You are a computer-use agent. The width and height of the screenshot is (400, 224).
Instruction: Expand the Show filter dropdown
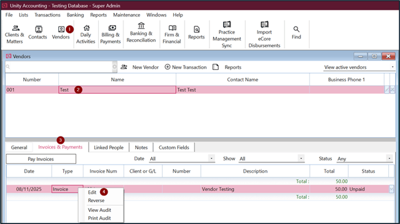[x=301, y=159]
